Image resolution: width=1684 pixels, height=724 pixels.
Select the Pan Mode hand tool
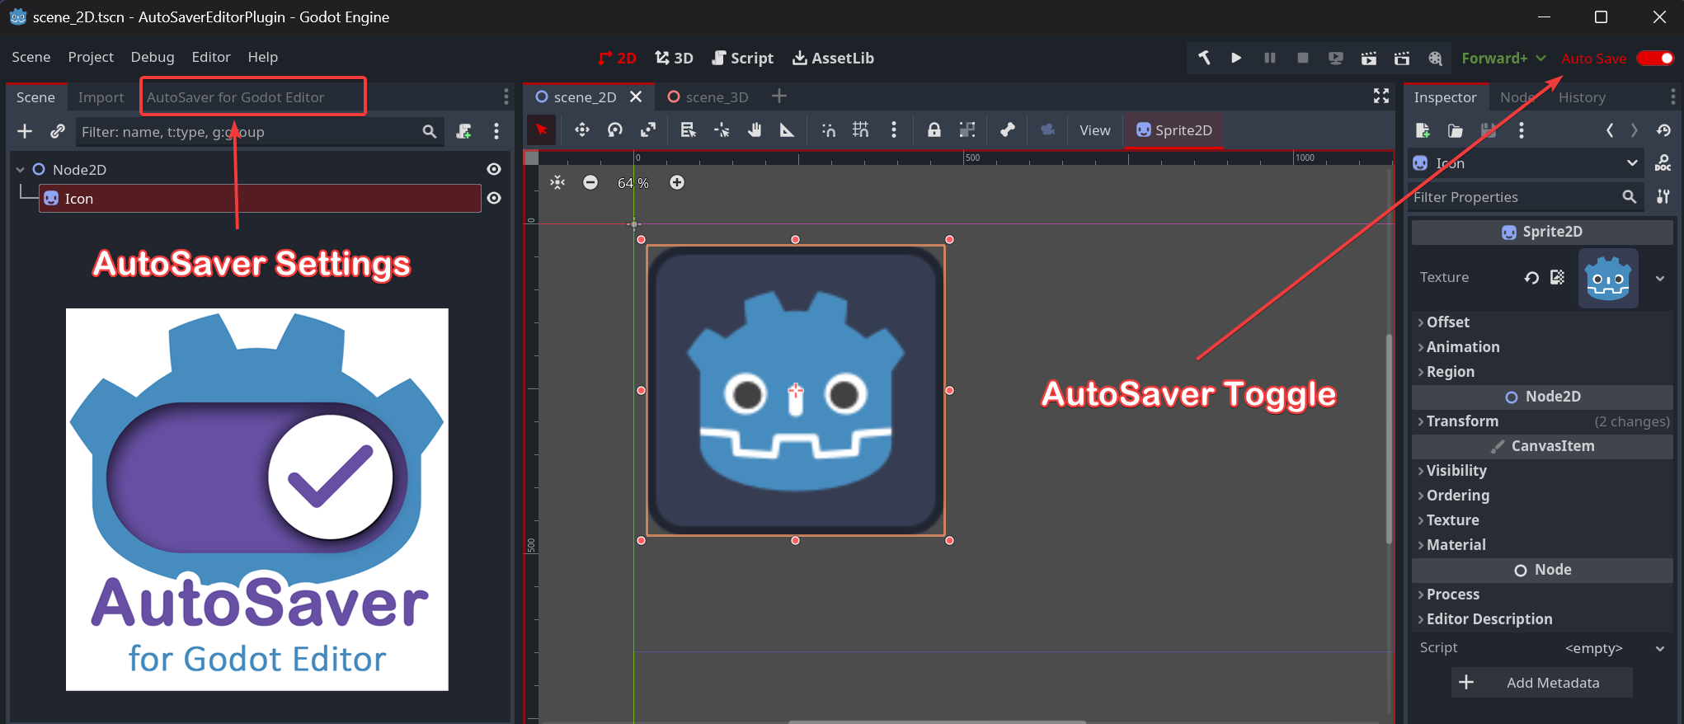pyautogui.click(x=755, y=129)
